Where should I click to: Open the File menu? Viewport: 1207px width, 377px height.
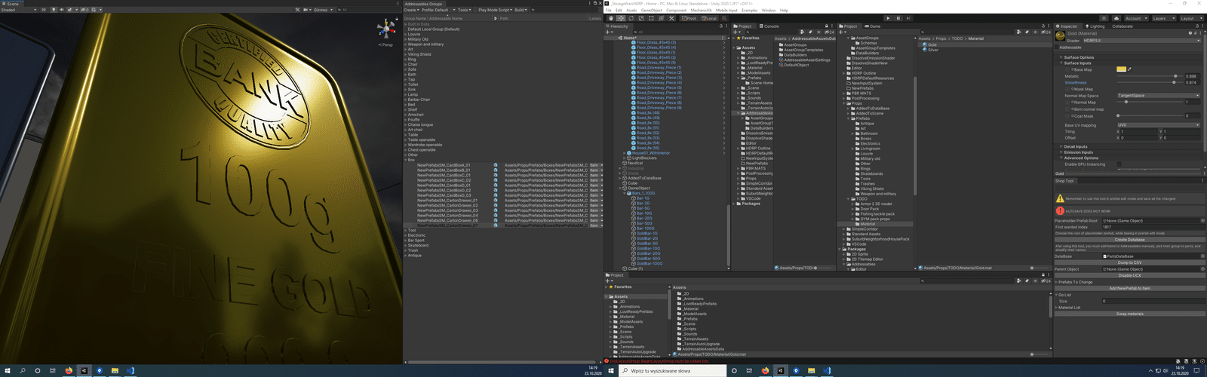[608, 10]
